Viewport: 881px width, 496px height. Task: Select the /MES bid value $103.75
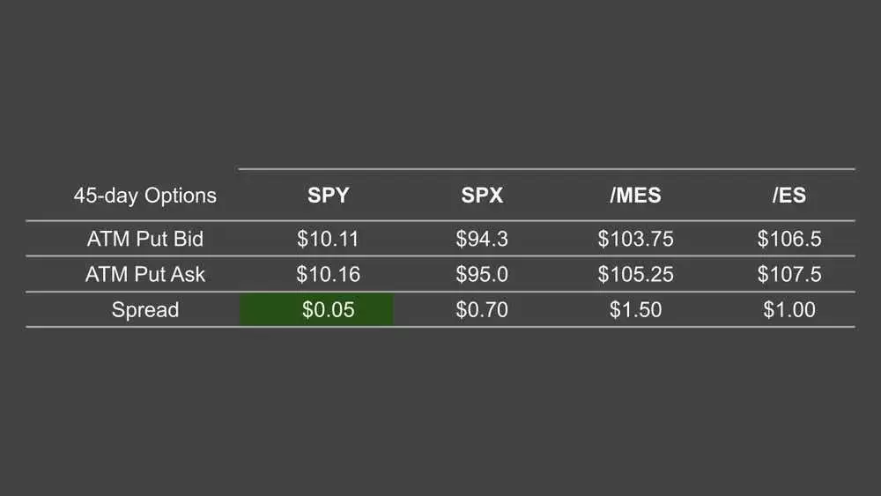(635, 239)
